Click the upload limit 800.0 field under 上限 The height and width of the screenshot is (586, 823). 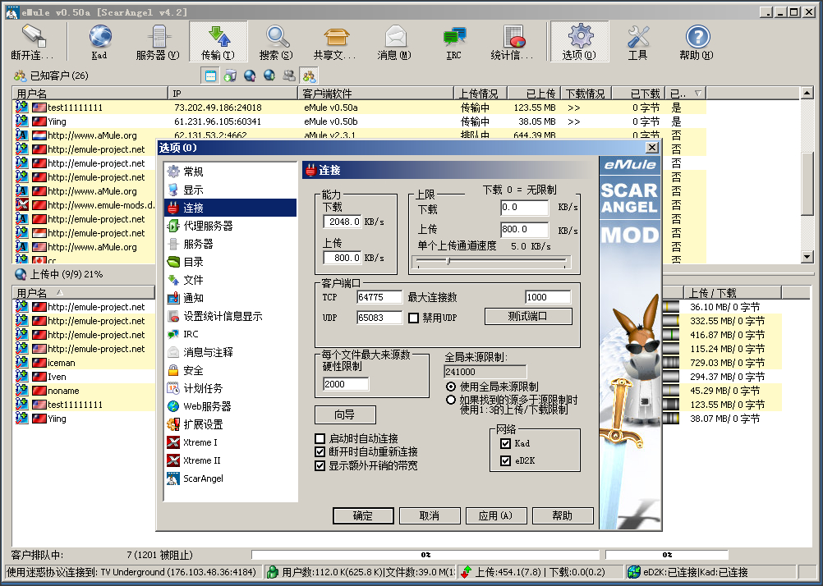525,229
